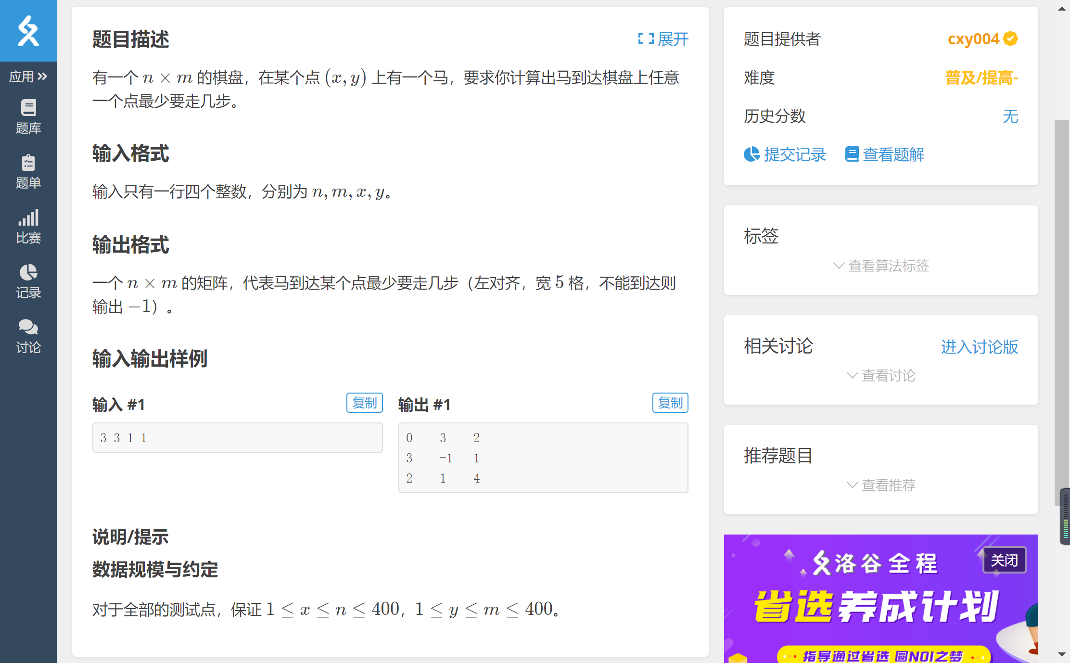Click the Luogu logo in the sidebar
The width and height of the screenshot is (1070, 663).
click(28, 30)
